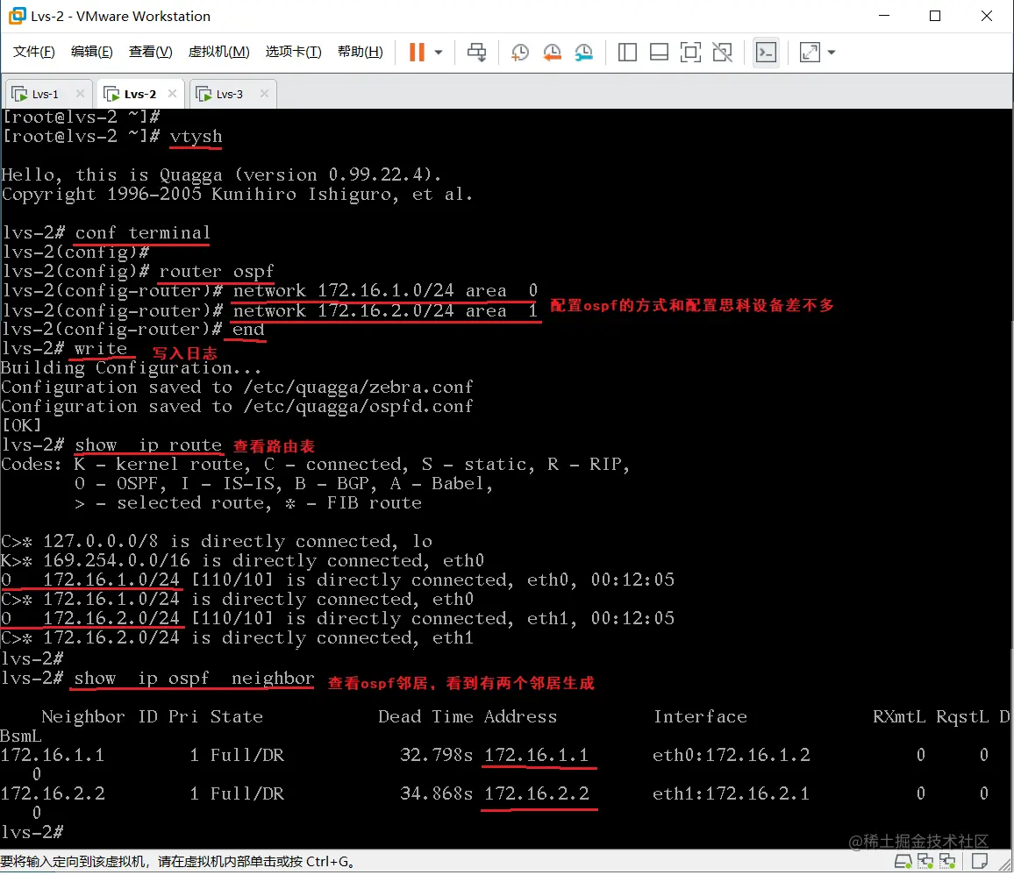Close the Lvs-2 tab

(173, 94)
